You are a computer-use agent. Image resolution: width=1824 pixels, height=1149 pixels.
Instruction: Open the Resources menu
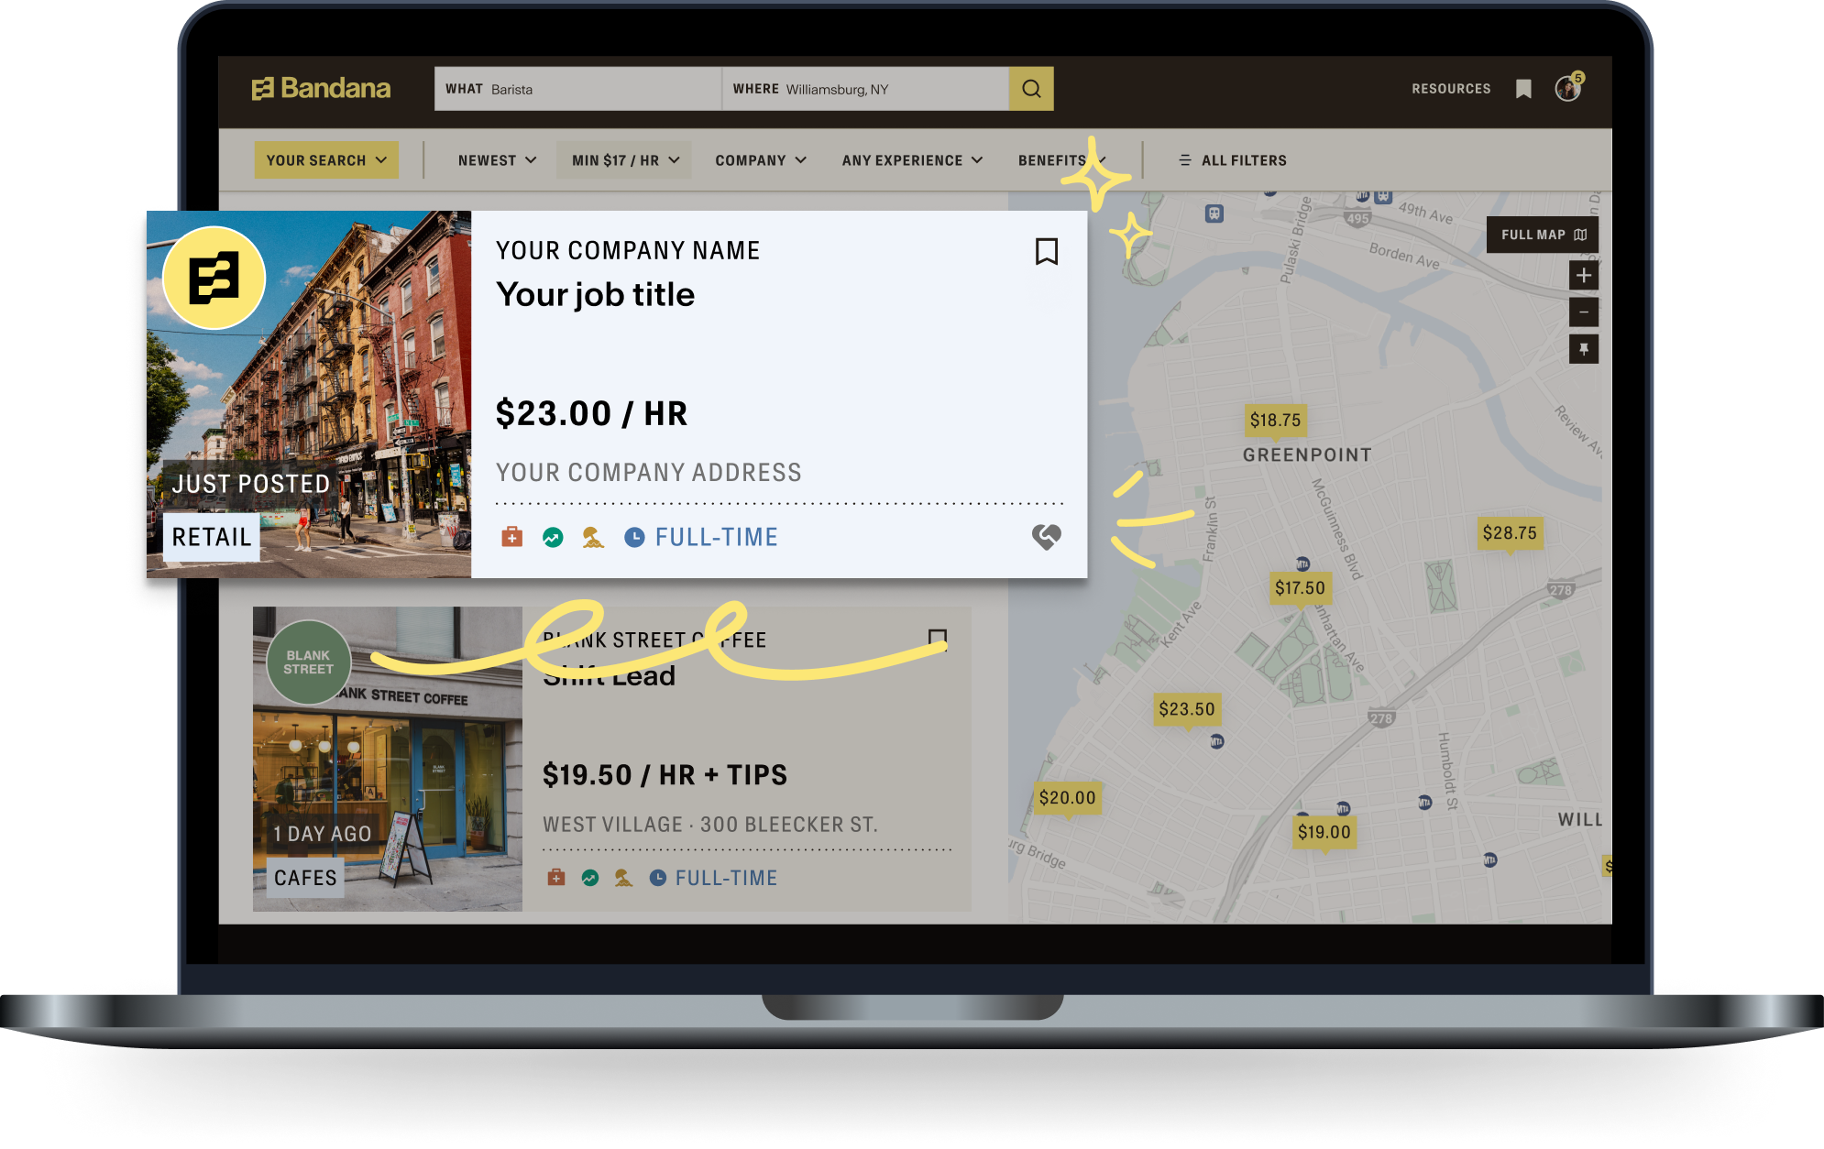click(x=1451, y=89)
